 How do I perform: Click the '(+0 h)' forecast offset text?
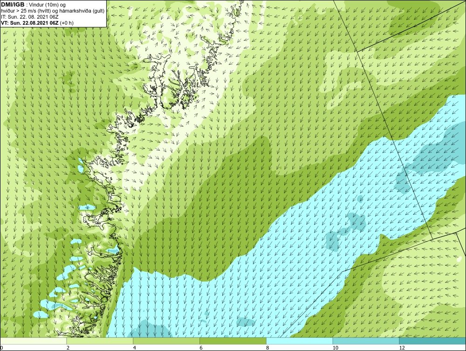pos(67,23)
